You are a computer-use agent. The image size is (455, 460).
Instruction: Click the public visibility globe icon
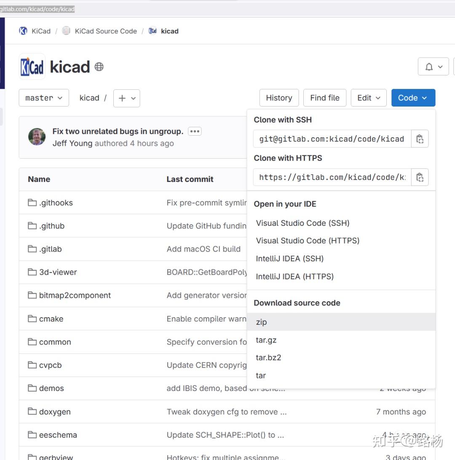(99, 67)
